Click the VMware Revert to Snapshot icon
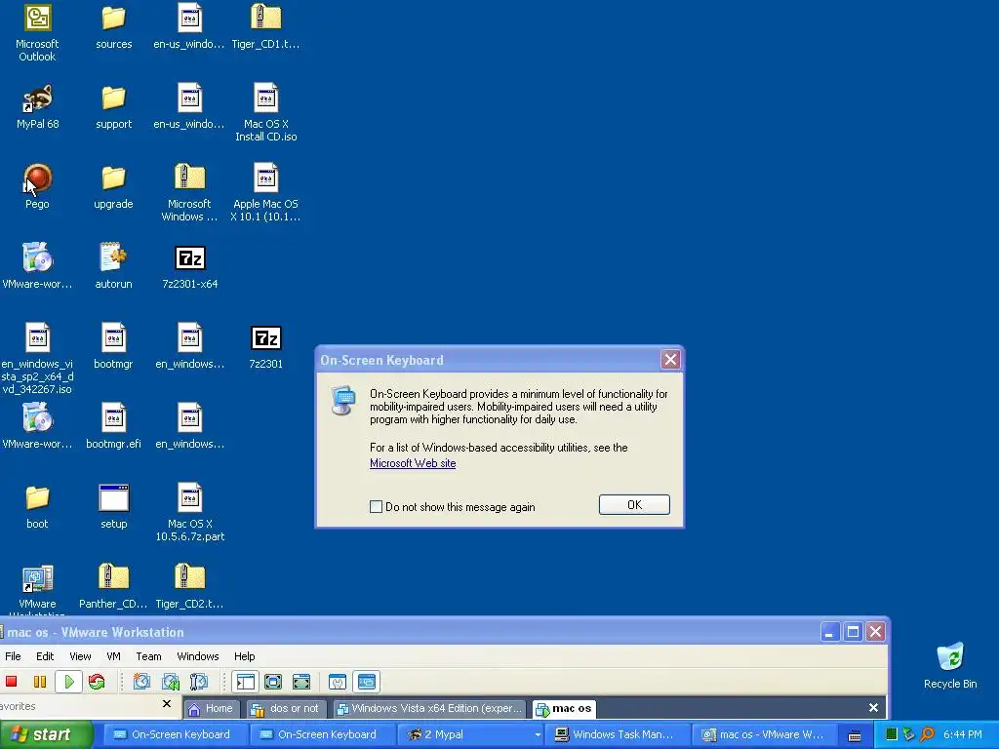Image resolution: width=999 pixels, height=749 pixels. pos(170,682)
